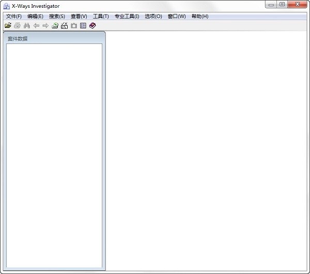
Task: Click the table grid toolbar icon
Action: [x=83, y=25]
